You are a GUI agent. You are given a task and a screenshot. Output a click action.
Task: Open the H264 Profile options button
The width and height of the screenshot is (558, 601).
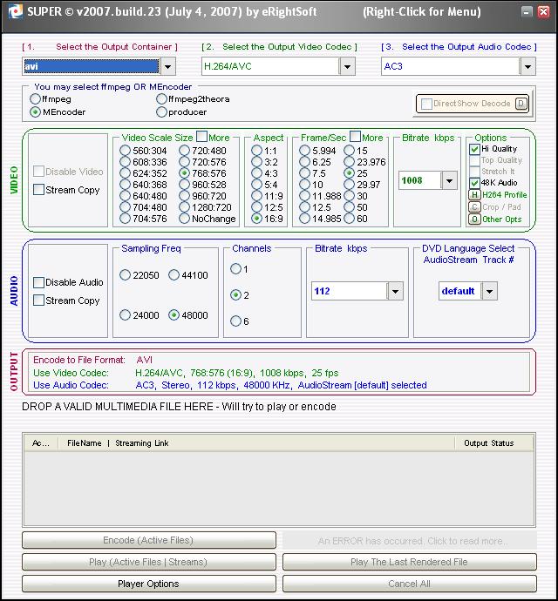(474, 195)
